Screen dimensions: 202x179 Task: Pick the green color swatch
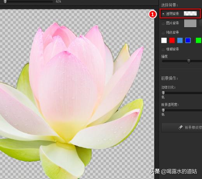(x=199, y=40)
